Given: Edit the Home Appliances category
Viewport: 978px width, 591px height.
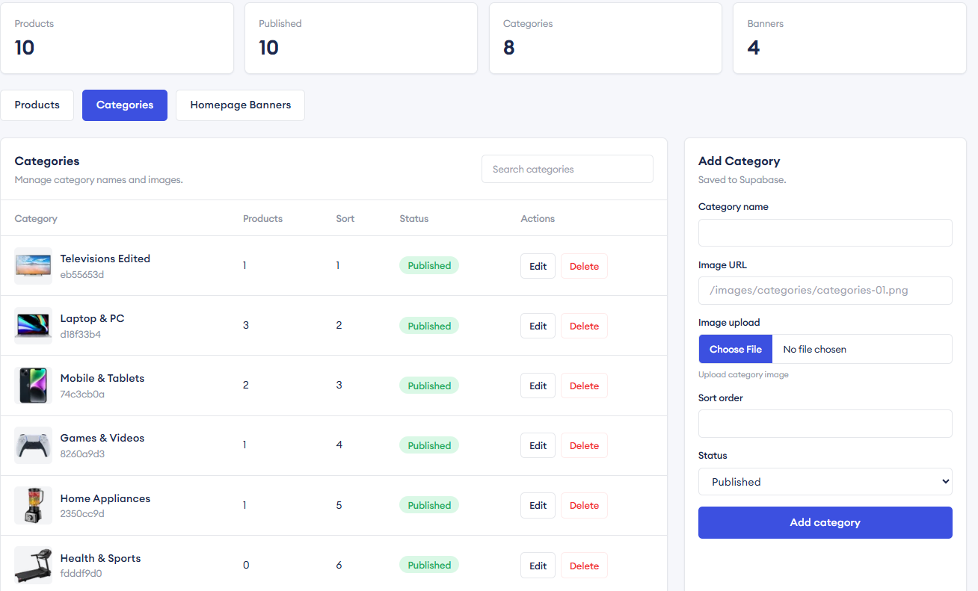Looking at the screenshot, I should pos(538,505).
